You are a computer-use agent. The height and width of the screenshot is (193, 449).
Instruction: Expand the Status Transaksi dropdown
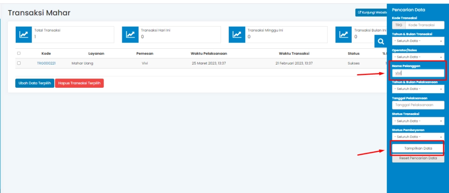click(418, 121)
